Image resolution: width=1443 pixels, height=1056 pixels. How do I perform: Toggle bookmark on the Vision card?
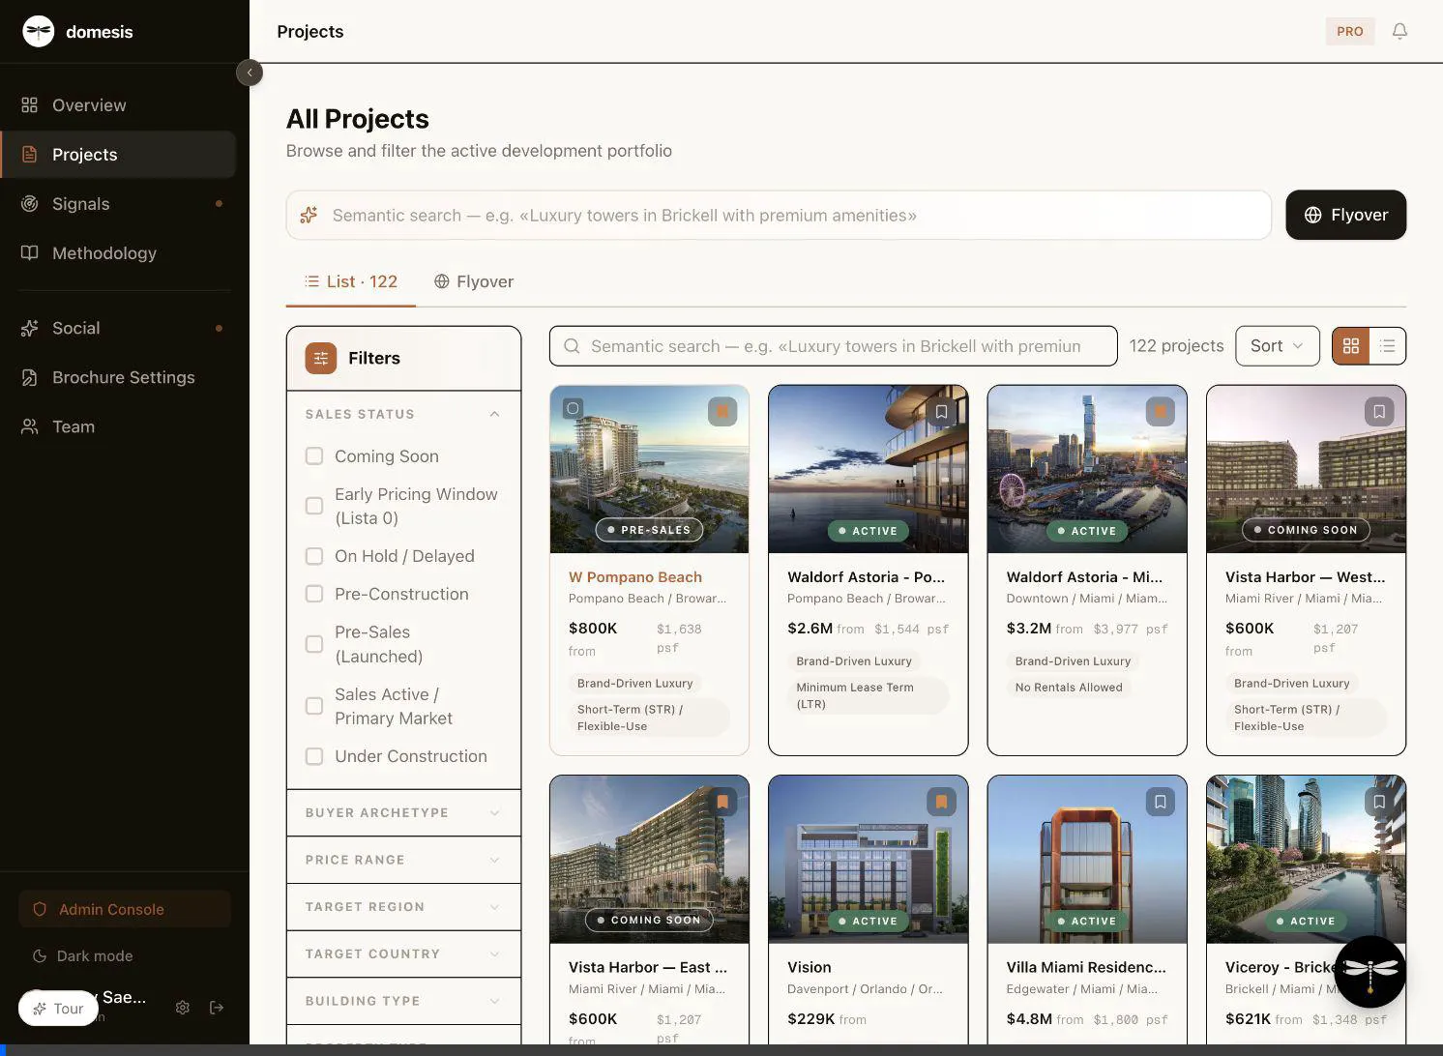point(941,802)
